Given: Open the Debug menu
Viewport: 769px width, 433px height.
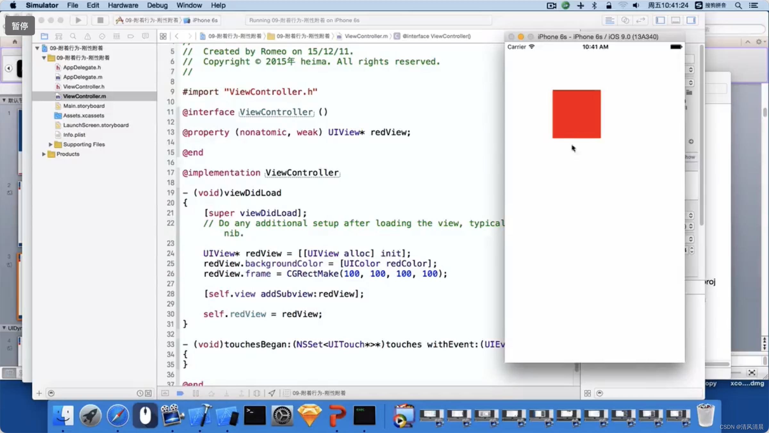Looking at the screenshot, I should click(157, 5).
